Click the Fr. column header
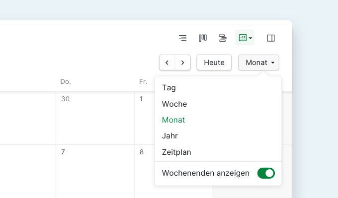Viewport: 338px width, 198px height. (x=143, y=81)
